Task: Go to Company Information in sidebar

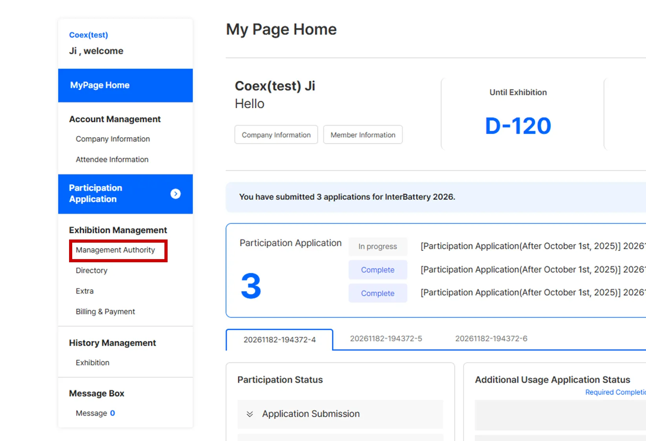Action: click(113, 139)
